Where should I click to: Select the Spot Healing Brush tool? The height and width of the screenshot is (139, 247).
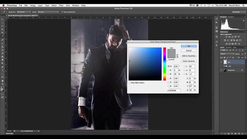[2, 40]
